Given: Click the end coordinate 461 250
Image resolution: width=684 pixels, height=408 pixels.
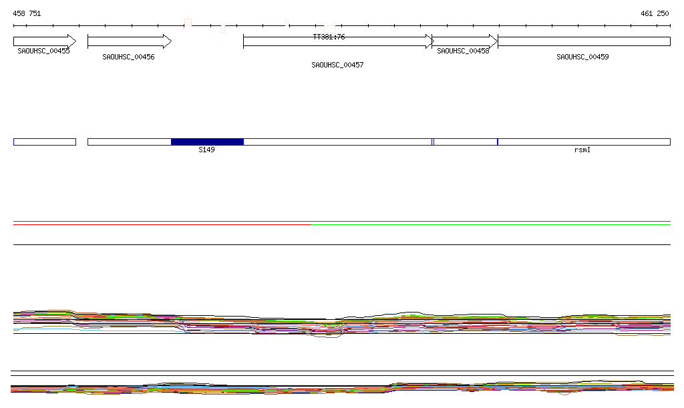Looking at the screenshot, I should 655,13.
